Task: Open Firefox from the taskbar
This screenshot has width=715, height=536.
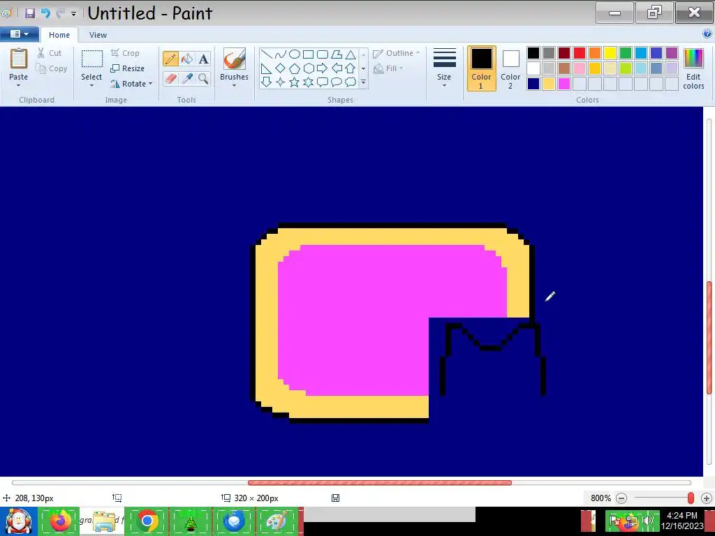Action: point(59,521)
